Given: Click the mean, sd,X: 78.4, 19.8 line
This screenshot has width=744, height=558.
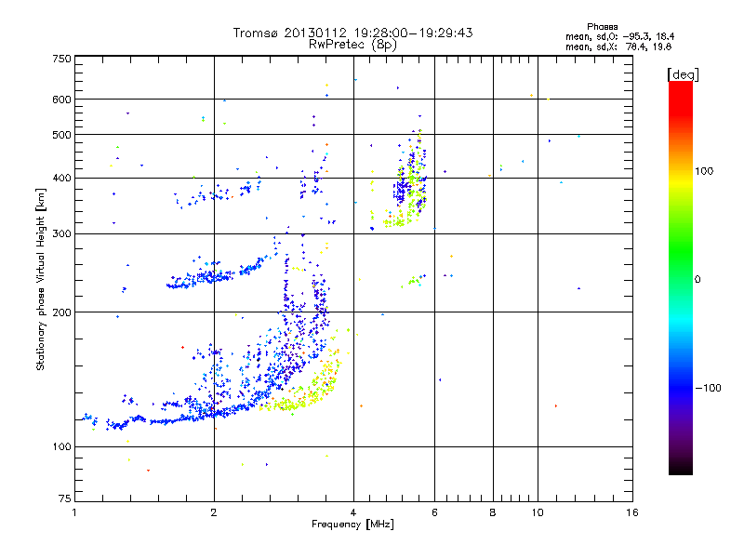Looking at the screenshot, I should point(618,46).
